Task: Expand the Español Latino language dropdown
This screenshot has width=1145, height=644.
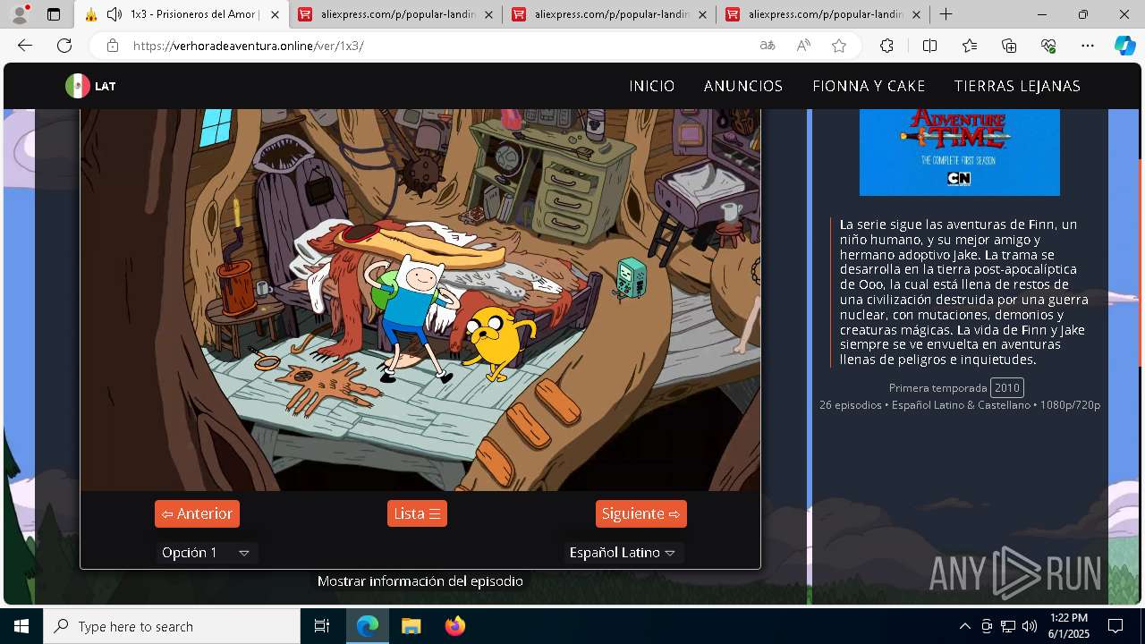Action: [x=623, y=553]
